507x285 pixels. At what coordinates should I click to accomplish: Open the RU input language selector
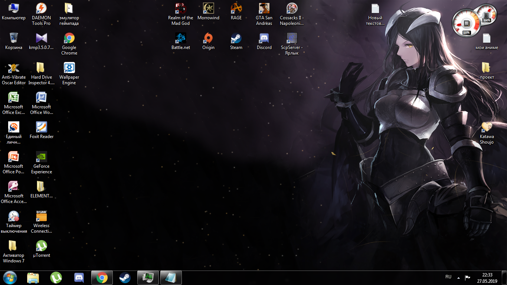tap(448, 277)
